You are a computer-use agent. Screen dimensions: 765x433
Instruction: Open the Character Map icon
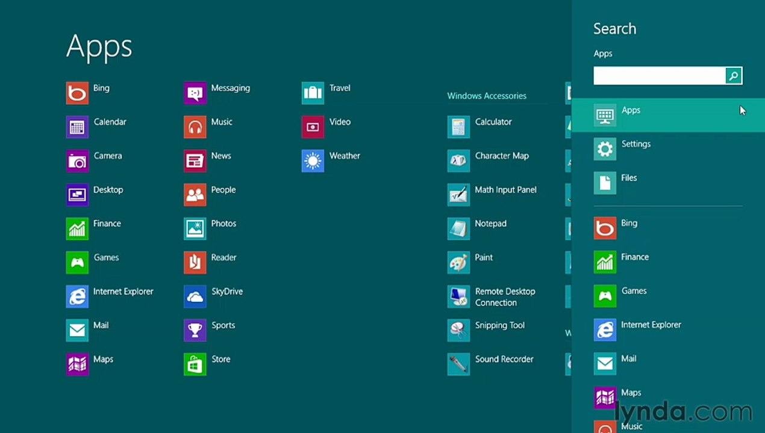tap(458, 161)
